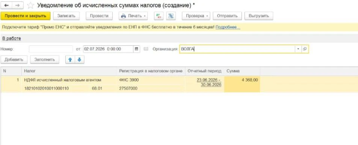Move row down with blue arrow
Screen dimensions: 358x145
coord(80,60)
